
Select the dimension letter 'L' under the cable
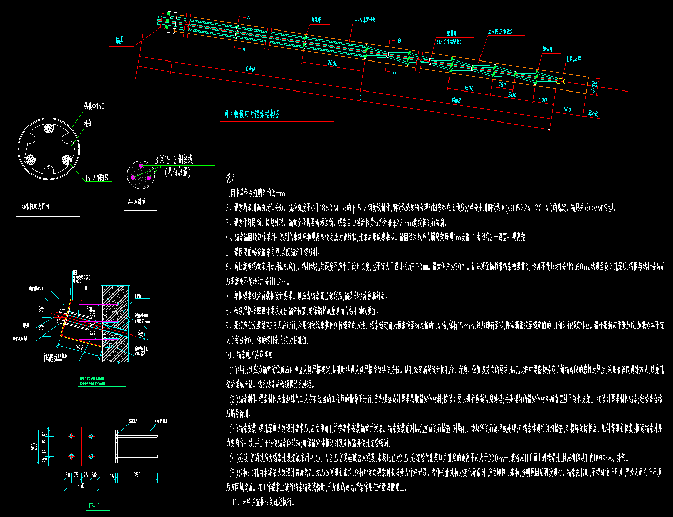(x=360, y=97)
